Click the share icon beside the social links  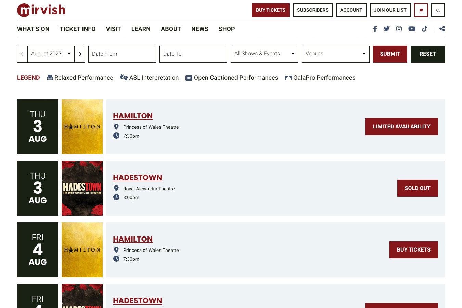442,29
